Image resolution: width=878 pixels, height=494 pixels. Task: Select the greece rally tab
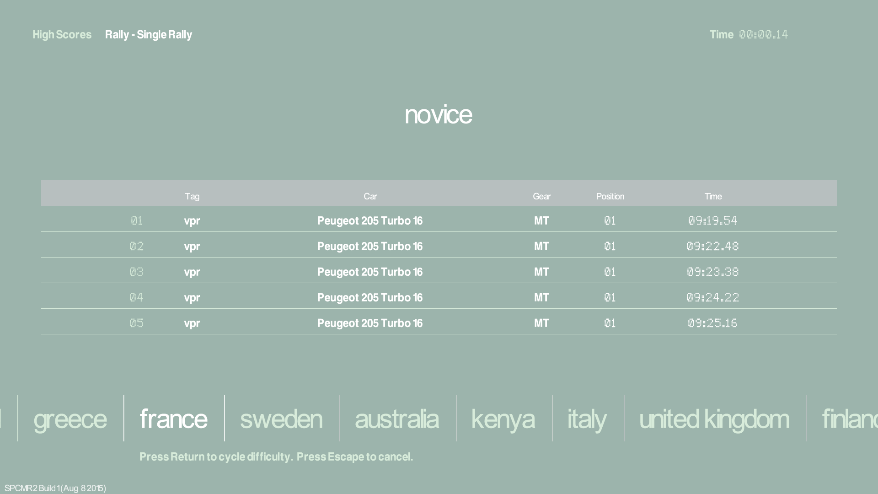(x=70, y=419)
